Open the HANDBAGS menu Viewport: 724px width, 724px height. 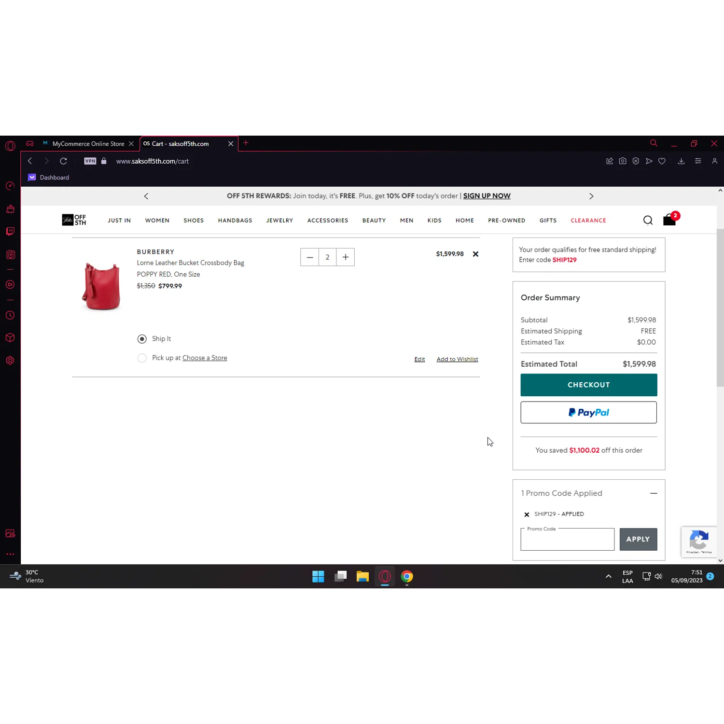[x=235, y=221]
